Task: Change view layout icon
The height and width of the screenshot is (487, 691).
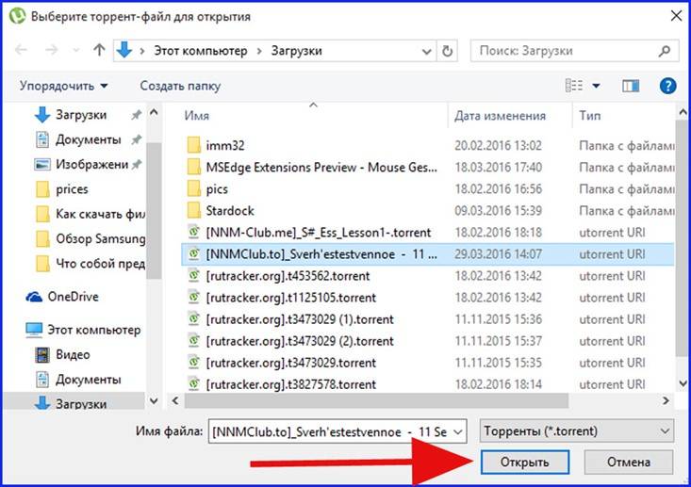Action: (574, 86)
